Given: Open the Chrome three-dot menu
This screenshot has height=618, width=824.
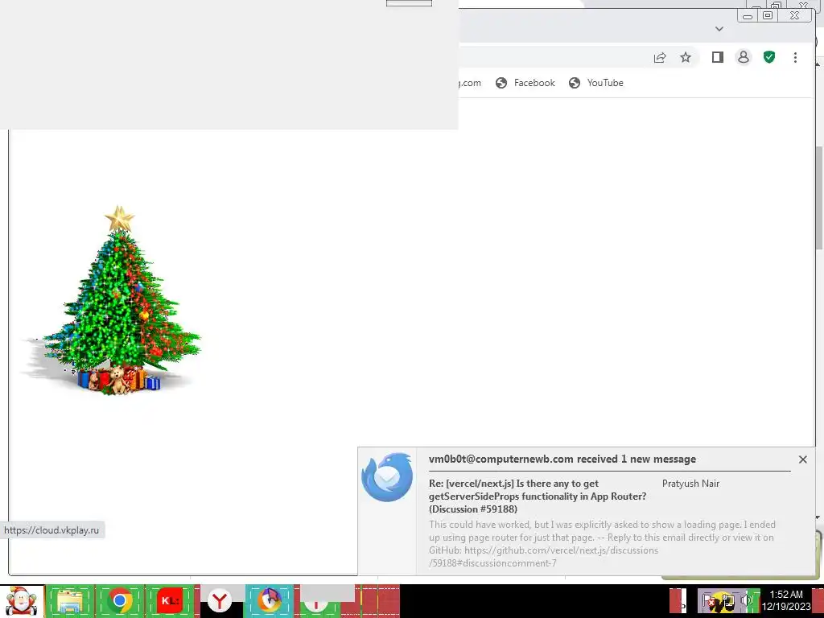Looking at the screenshot, I should (795, 57).
